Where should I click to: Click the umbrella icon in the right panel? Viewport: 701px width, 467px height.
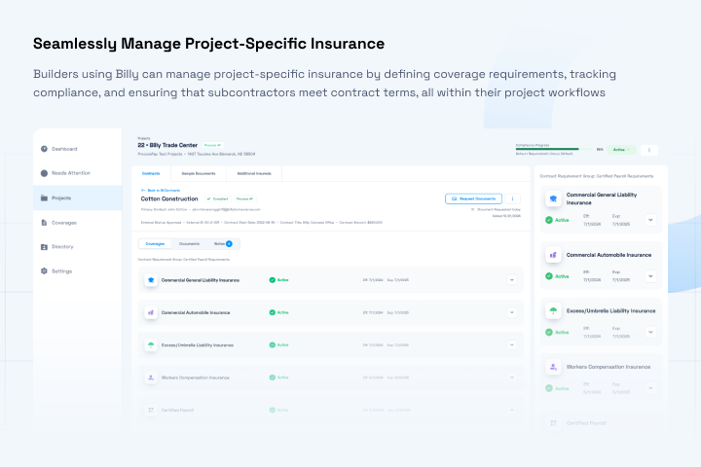553,311
